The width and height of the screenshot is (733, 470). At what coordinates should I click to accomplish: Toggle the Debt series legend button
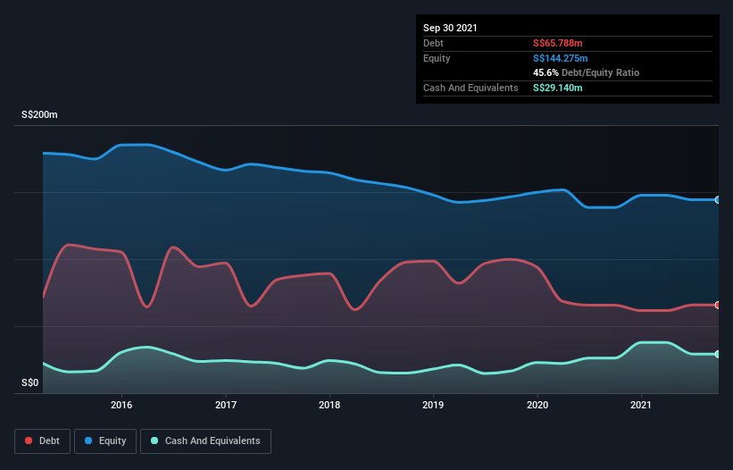[x=43, y=441]
